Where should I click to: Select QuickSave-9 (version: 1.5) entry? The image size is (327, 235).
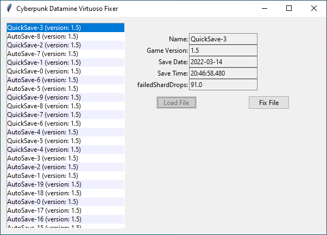pos(66,97)
